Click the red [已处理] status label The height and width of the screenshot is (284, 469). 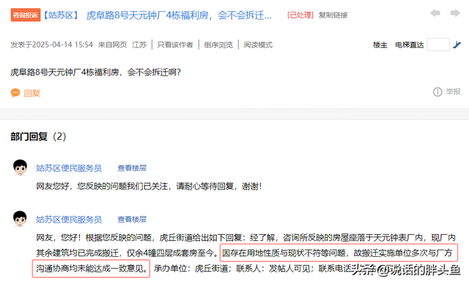[x=300, y=15]
